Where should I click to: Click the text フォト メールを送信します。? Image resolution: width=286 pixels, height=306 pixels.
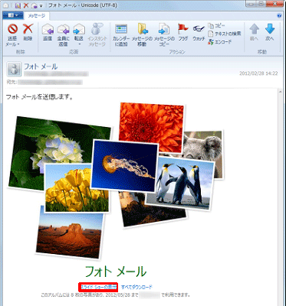(x=40, y=97)
